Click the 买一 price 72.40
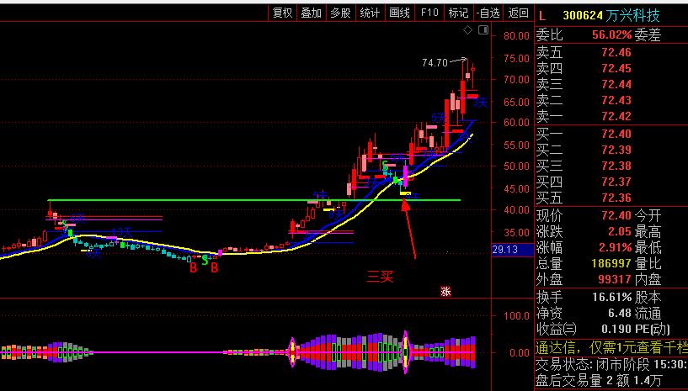 [x=616, y=135]
